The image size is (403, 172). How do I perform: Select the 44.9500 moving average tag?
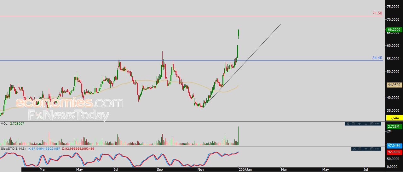click(394, 85)
